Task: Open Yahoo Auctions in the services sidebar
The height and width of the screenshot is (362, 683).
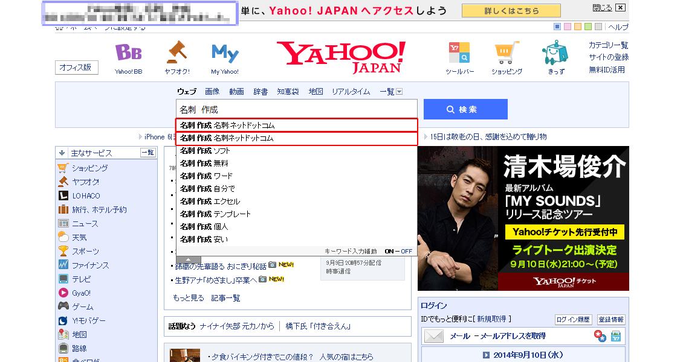Action: coord(85,182)
